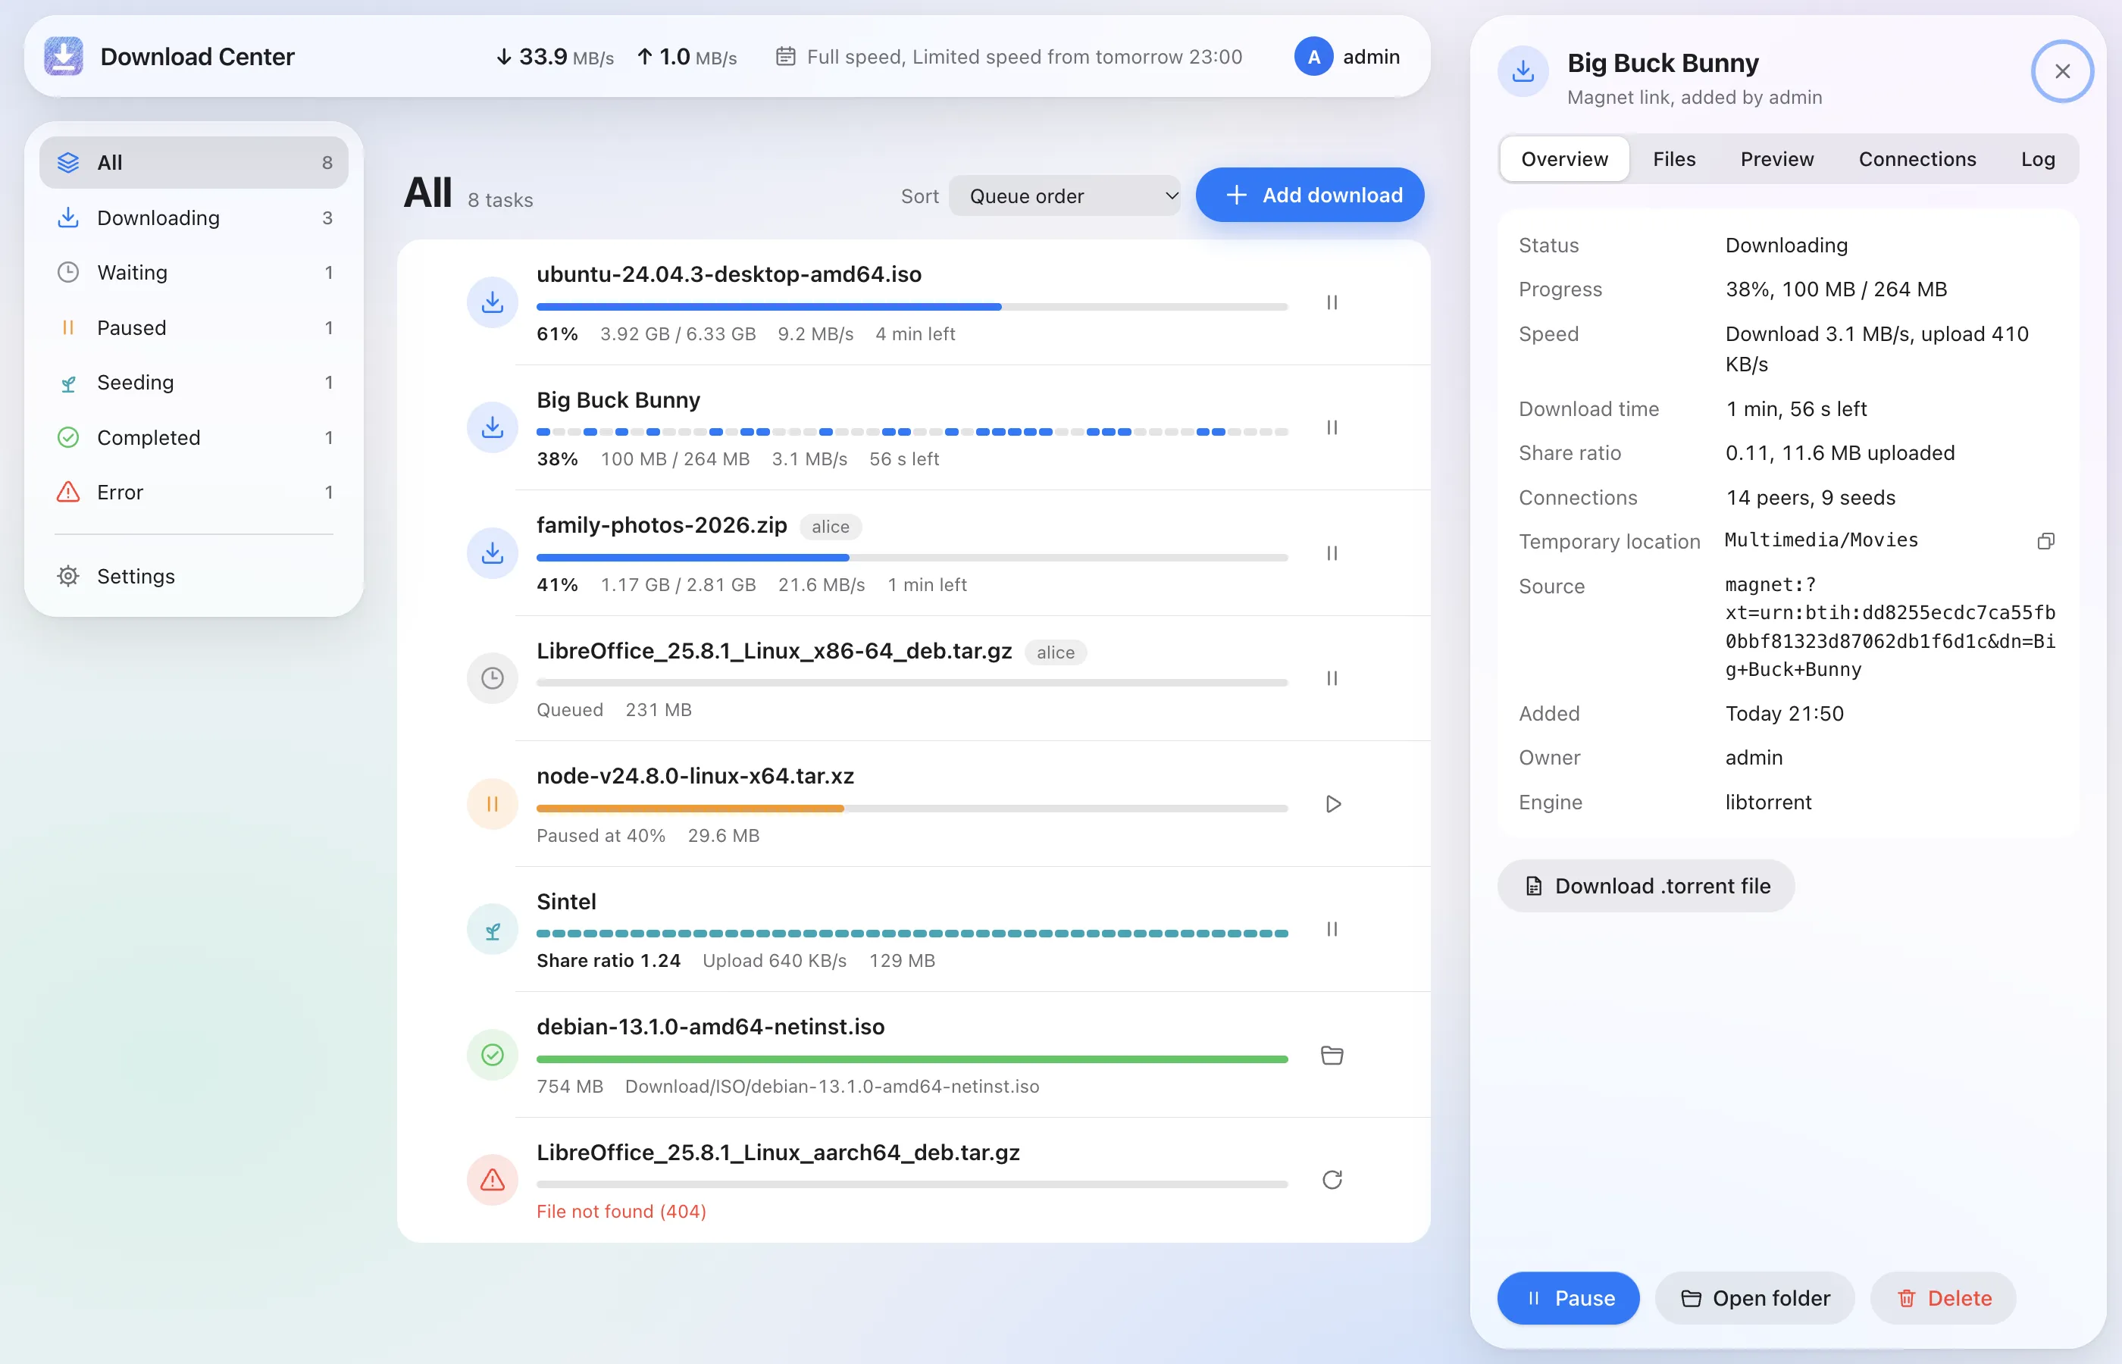Image resolution: width=2122 pixels, height=1364 pixels.
Task: Click the clock icon on LibreOffice x86-64
Action: click(x=493, y=677)
